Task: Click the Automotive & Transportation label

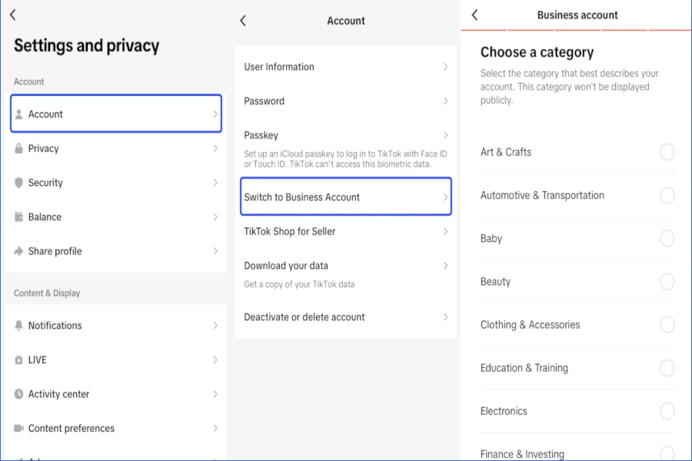Action: (x=542, y=195)
